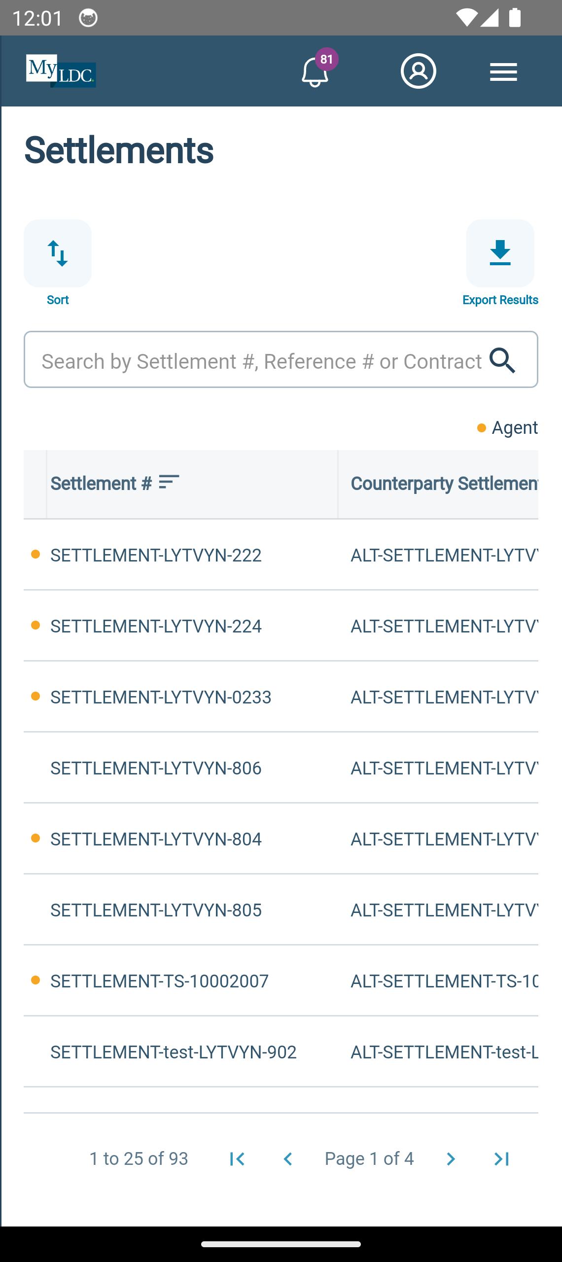Go to first page of results
This screenshot has width=562, height=1262.
coord(237,1159)
